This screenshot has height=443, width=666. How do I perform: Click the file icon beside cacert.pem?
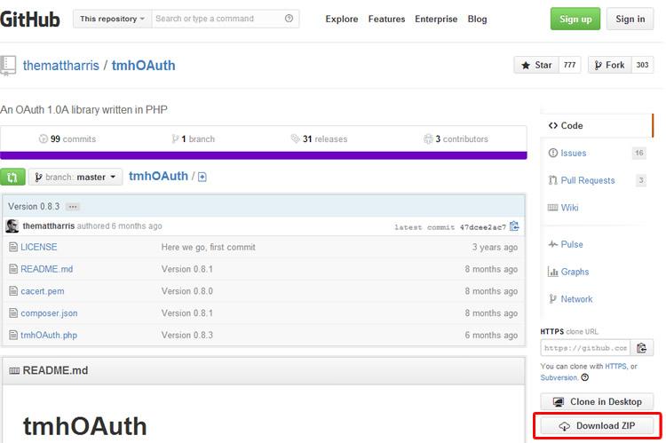coord(13,291)
